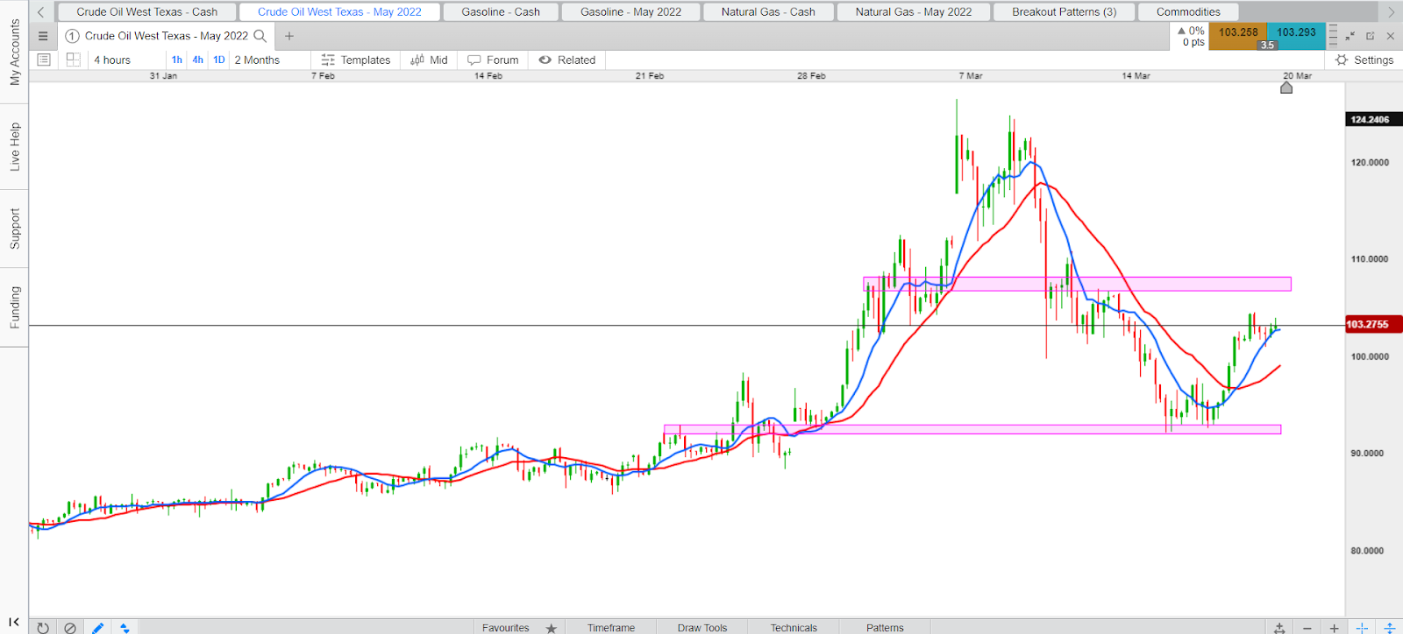Click the Crude Oil West Texas - May 2022 chart title
This screenshot has height=634, width=1403.
[x=167, y=36]
